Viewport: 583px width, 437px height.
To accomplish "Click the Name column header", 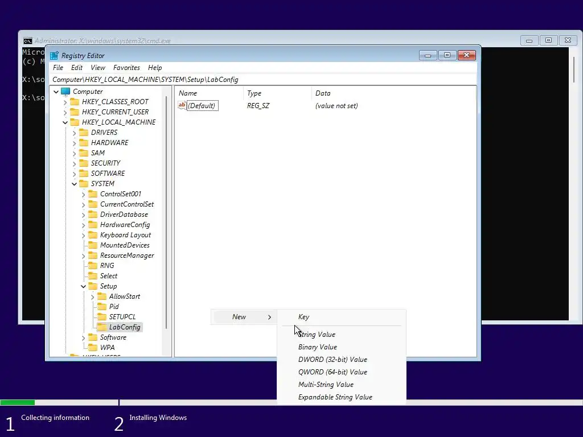I will 210,93.
